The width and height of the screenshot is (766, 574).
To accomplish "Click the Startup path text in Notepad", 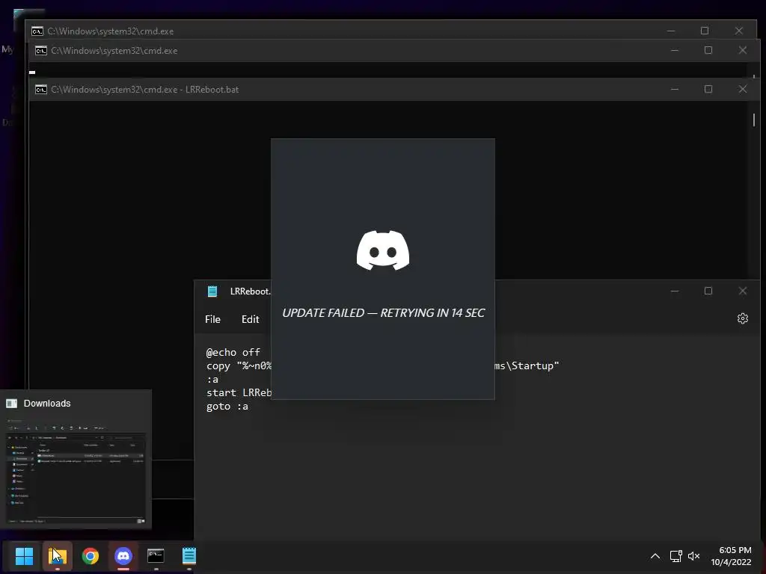I will [x=527, y=365].
